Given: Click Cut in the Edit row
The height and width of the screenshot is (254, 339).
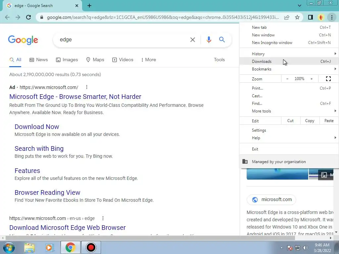Looking at the screenshot, I should [291, 121].
